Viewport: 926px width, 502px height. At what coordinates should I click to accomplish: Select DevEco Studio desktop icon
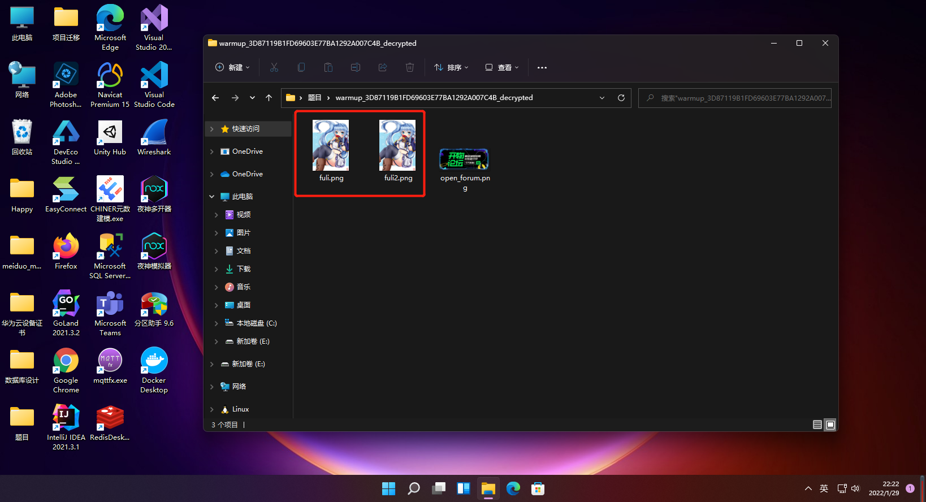[x=66, y=142]
